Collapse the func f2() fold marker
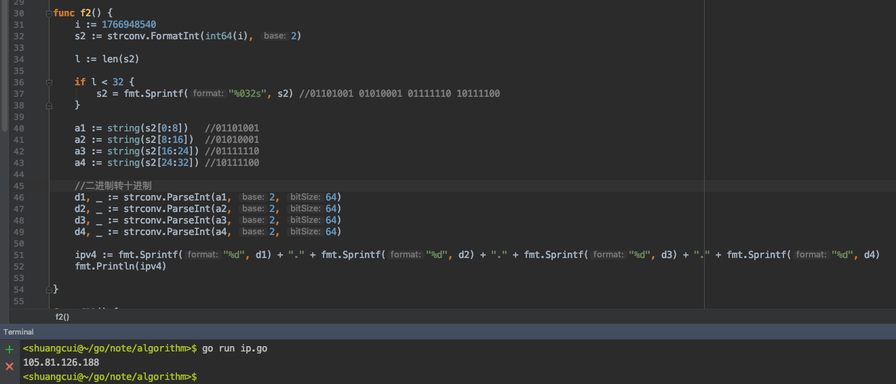The width and height of the screenshot is (896, 384). click(49, 14)
